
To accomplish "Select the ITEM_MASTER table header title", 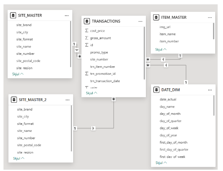I will 174,17.
